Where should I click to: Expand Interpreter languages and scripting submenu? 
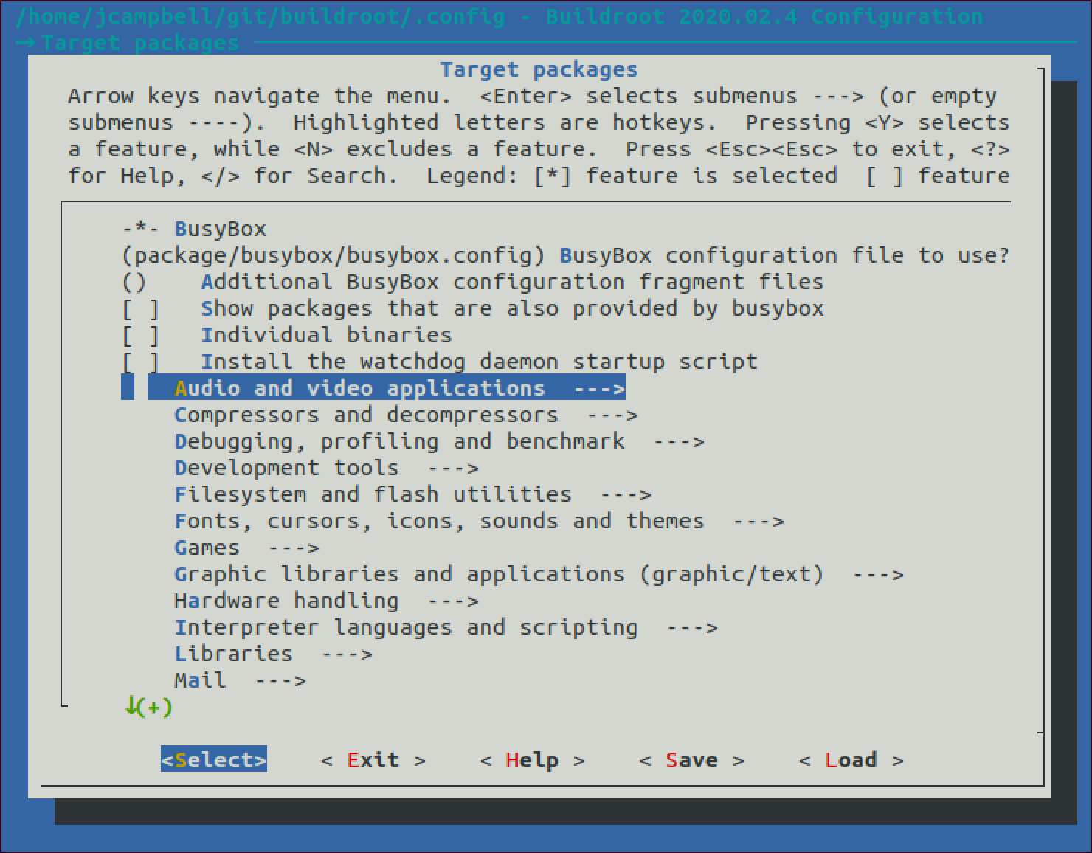click(446, 627)
